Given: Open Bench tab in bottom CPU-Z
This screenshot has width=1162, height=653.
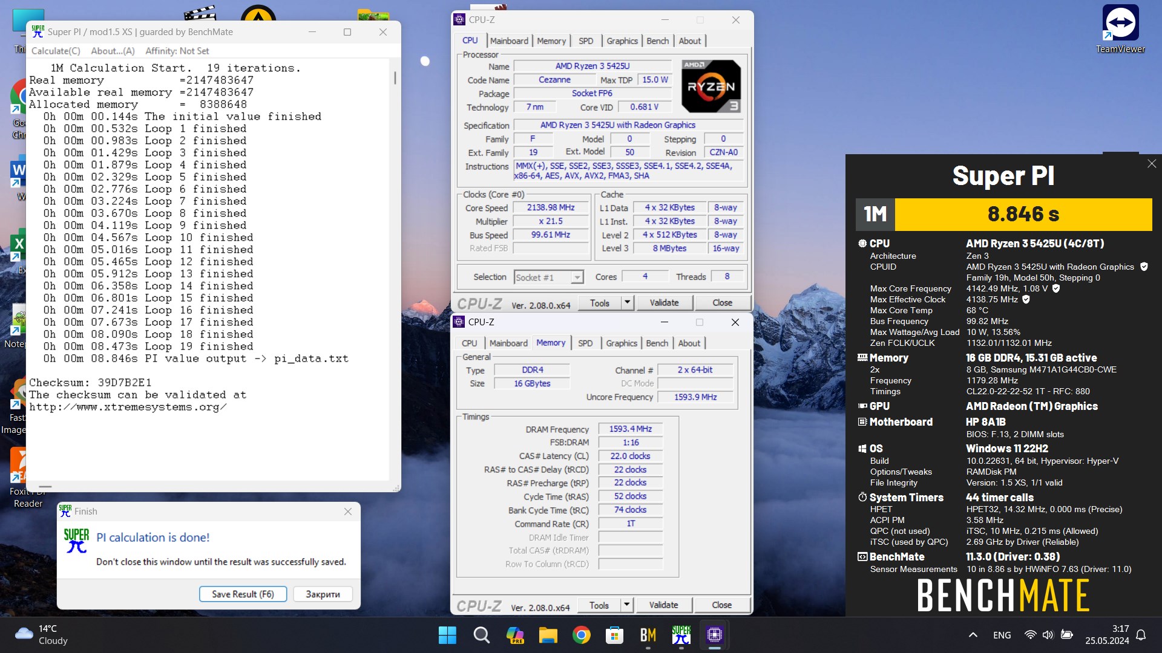Looking at the screenshot, I should [657, 343].
